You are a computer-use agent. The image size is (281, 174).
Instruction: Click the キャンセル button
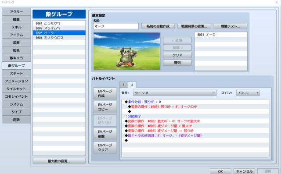(x=244, y=171)
